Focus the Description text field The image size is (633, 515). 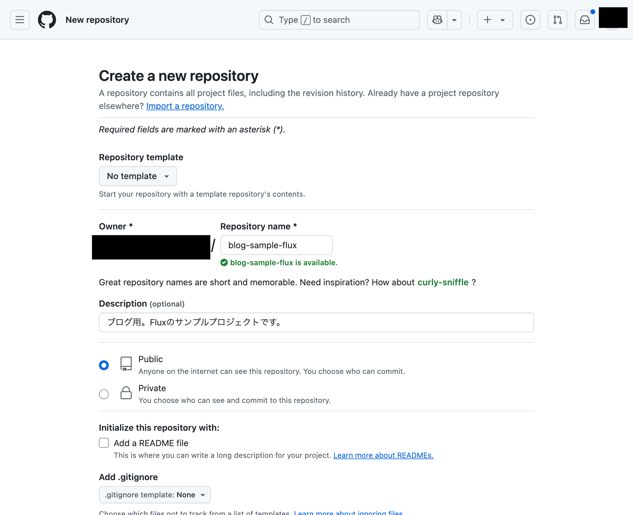pyautogui.click(x=316, y=322)
